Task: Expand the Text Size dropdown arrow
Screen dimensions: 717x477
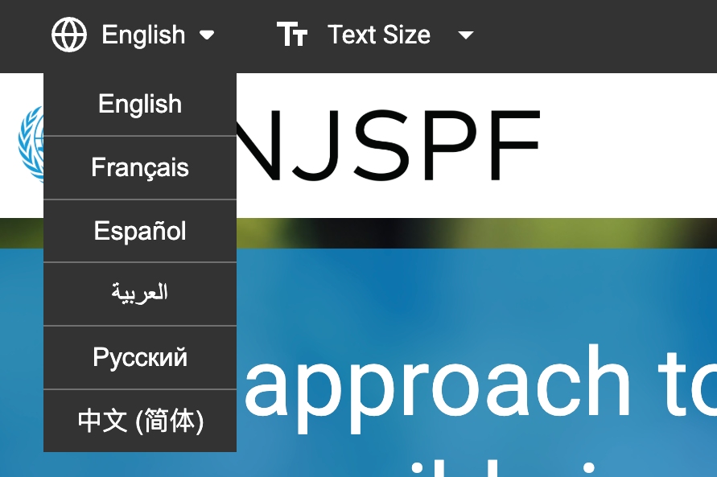Action: pos(465,35)
